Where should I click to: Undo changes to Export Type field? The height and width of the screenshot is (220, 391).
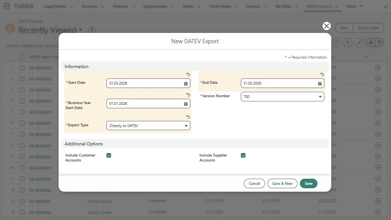(188, 117)
